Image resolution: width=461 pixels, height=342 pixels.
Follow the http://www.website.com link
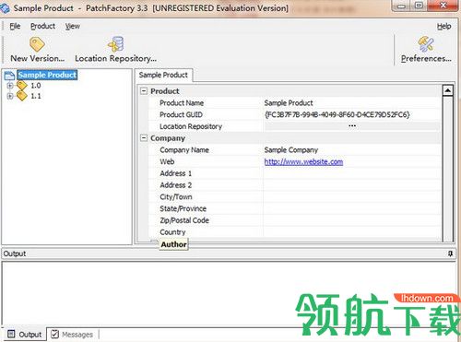pyautogui.click(x=303, y=162)
